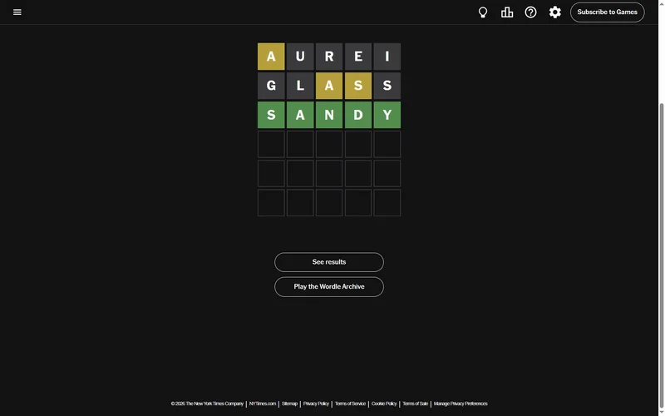The image size is (665, 416).
Task: Open the help question mark icon
Action: 531,12
